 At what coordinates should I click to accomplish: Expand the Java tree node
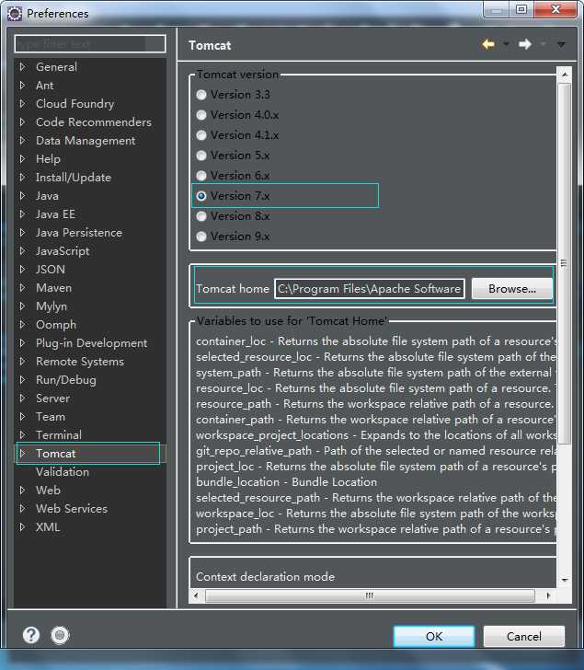click(x=23, y=196)
